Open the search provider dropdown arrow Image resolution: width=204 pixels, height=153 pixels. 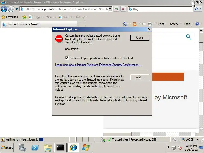click(201, 9)
